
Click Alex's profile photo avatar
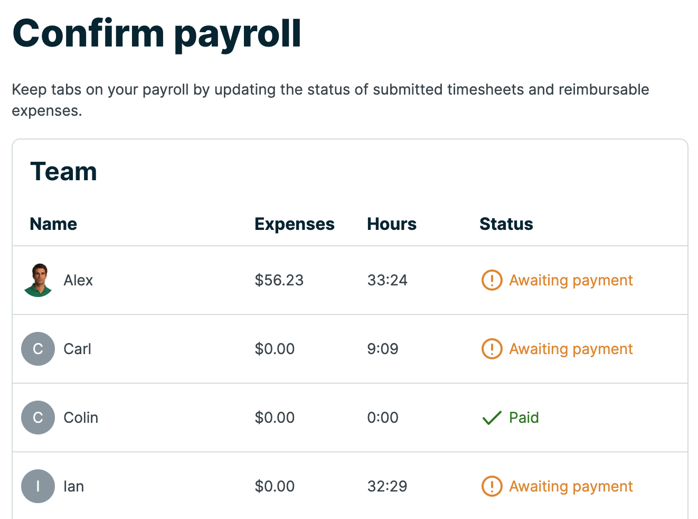pyautogui.click(x=38, y=280)
